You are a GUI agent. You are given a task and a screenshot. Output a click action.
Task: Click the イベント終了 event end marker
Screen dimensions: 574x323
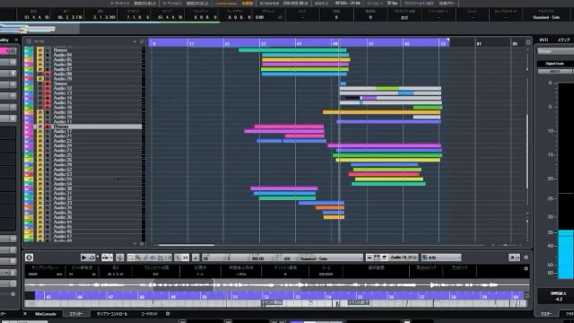click(x=359, y=303)
